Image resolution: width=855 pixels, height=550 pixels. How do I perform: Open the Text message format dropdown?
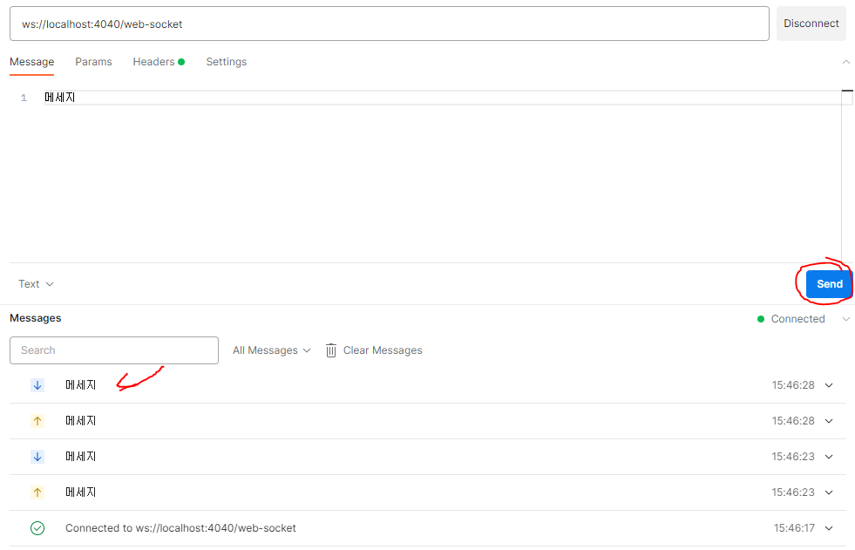(x=36, y=284)
